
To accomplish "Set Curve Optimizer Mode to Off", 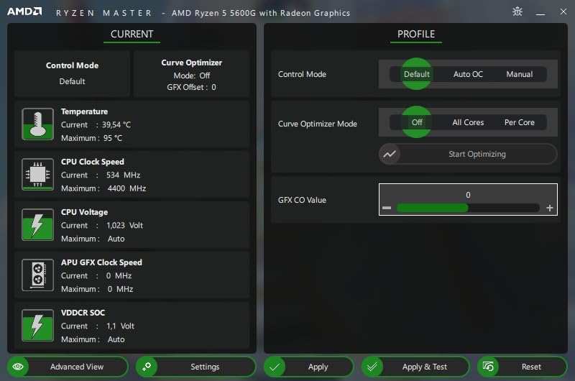I will [x=417, y=122].
